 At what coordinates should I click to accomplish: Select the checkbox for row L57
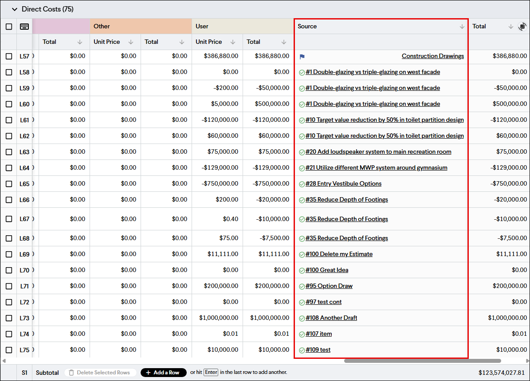(8, 56)
